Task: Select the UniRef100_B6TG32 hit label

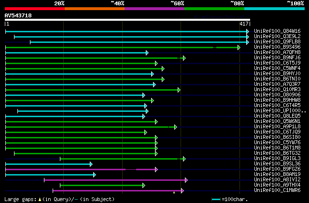Action: (277, 153)
